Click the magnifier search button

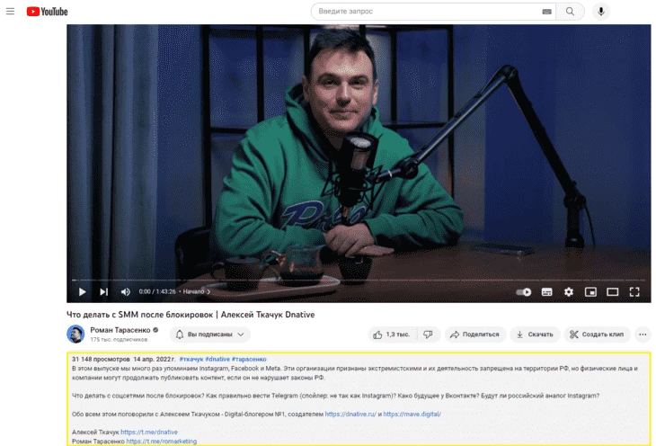(x=570, y=12)
